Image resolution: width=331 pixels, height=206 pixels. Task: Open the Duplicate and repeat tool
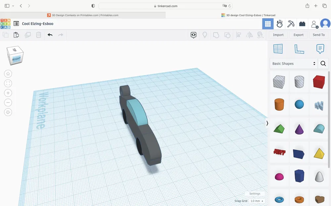[x=28, y=35]
